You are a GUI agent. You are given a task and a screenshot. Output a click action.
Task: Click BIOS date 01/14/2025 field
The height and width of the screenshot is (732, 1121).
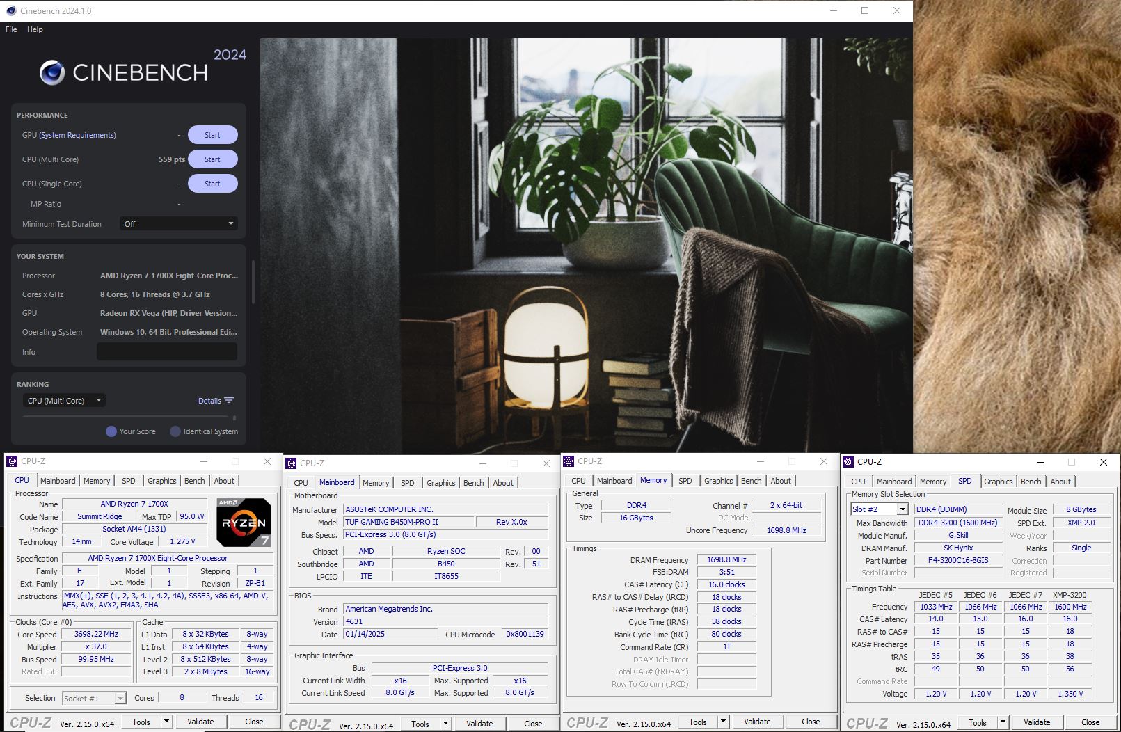coord(392,634)
